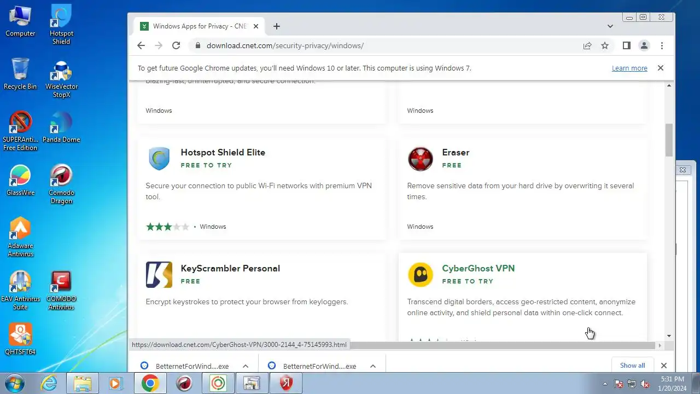This screenshot has height=394, width=700.
Task: Launch the EAV Antivirus Suite shortcut
Action: (x=20, y=291)
